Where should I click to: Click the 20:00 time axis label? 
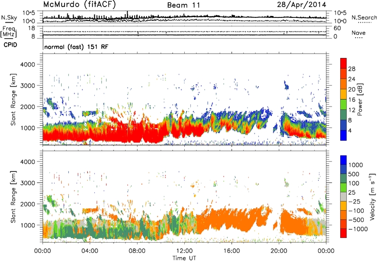click(x=279, y=251)
